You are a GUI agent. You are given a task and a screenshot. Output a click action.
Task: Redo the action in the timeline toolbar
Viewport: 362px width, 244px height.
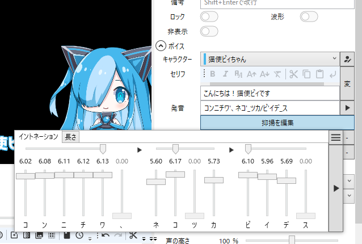point(118,235)
